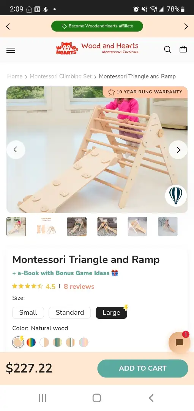Screen dimensions: 194x411
Task: Advance announcement banner with right chevron
Action: click(186, 26)
